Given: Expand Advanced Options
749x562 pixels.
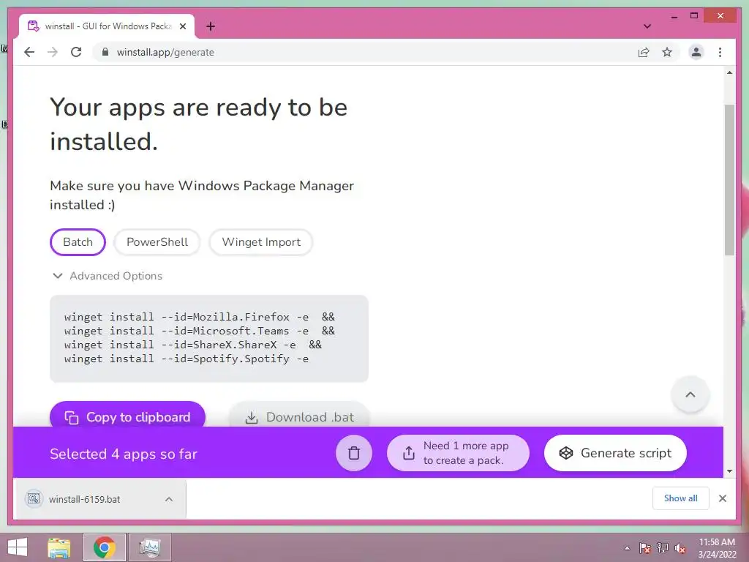Looking at the screenshot, I should (108, 276).
